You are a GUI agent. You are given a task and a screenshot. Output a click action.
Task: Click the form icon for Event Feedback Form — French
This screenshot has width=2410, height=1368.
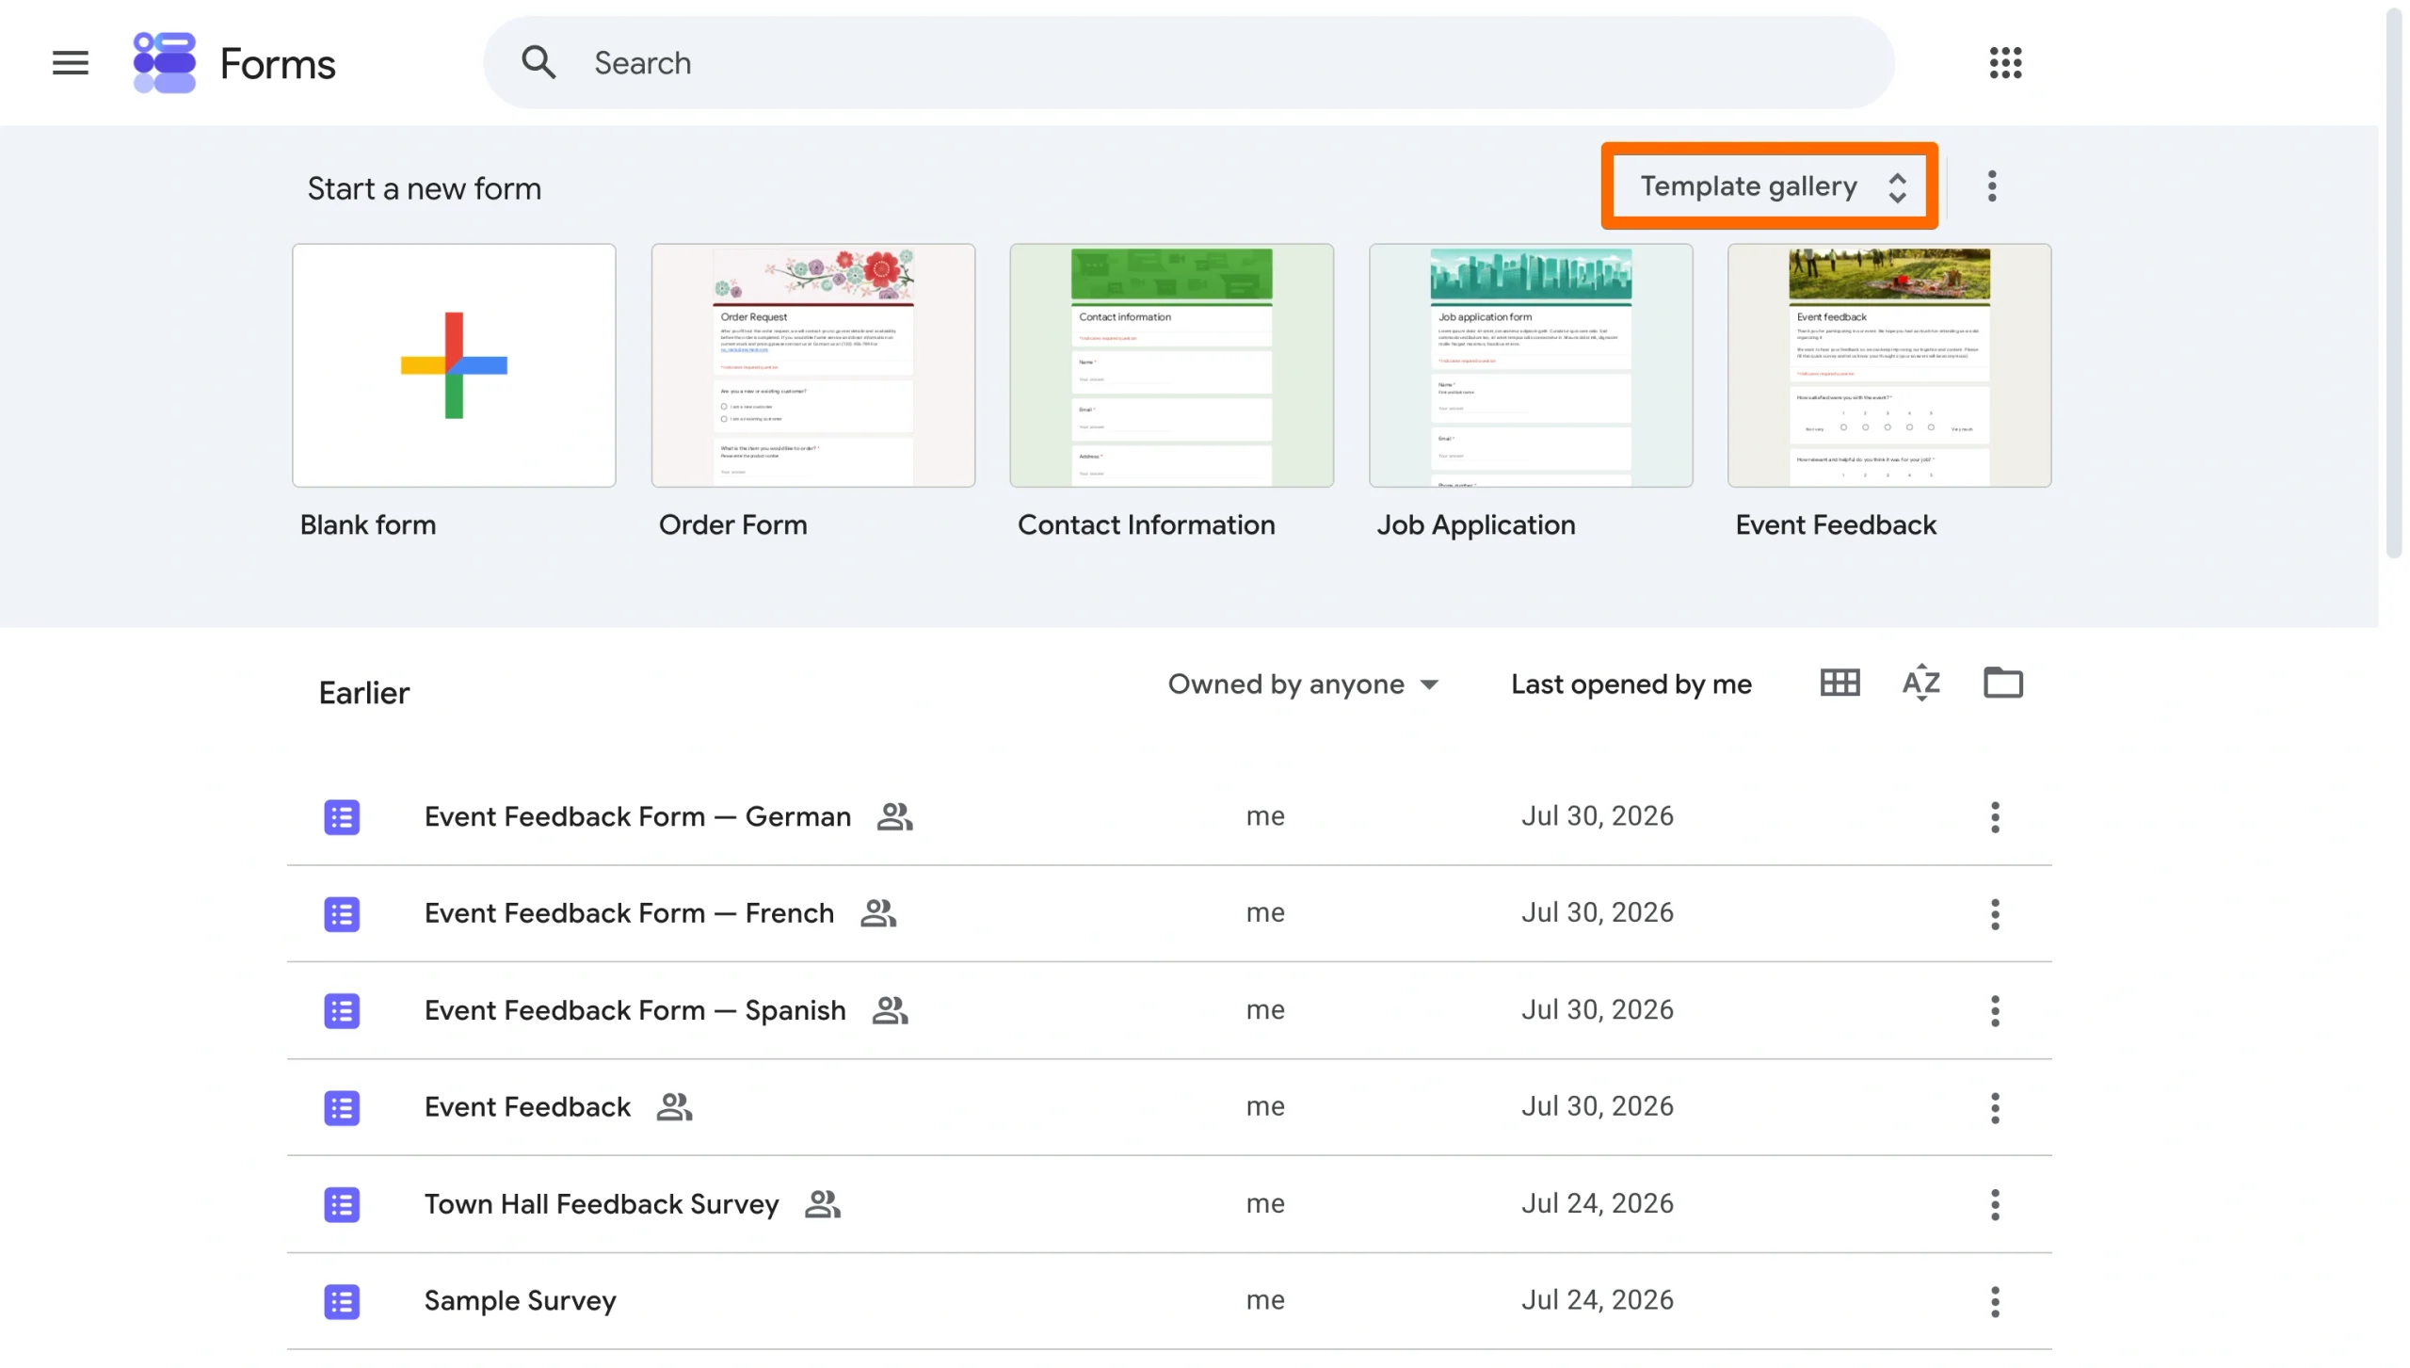pyautogui.click(x=342, y=914)
